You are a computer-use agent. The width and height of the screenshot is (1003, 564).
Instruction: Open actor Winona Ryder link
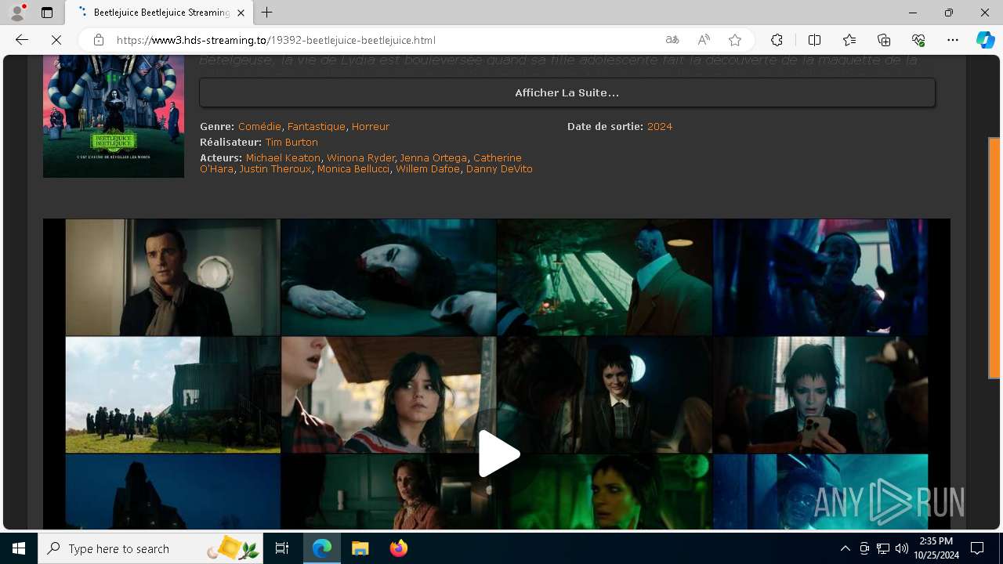pos(360,157)
